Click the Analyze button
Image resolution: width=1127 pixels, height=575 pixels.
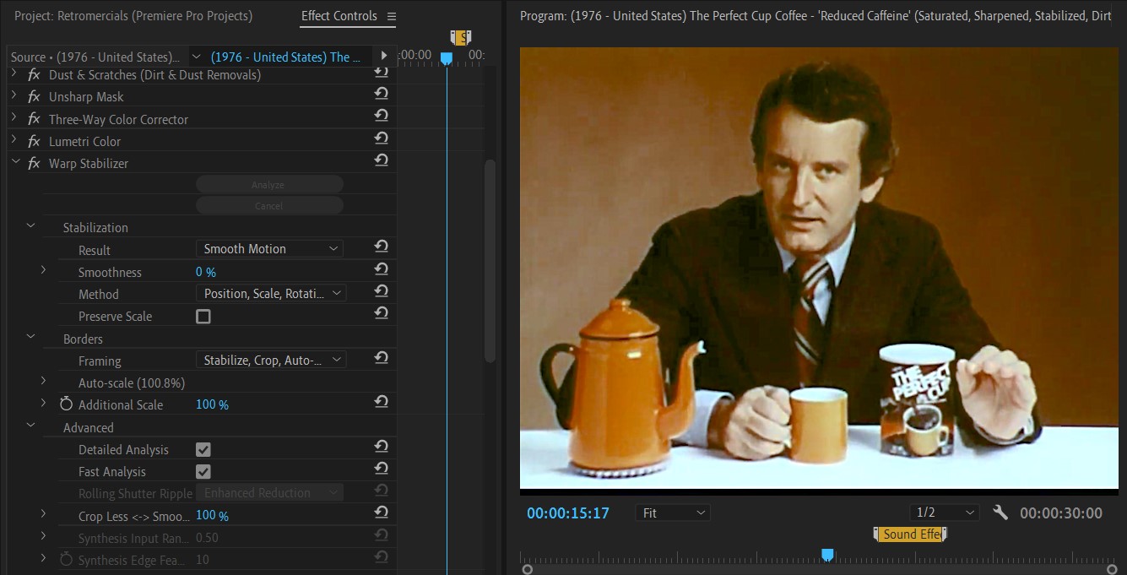[x=269, y=185]
